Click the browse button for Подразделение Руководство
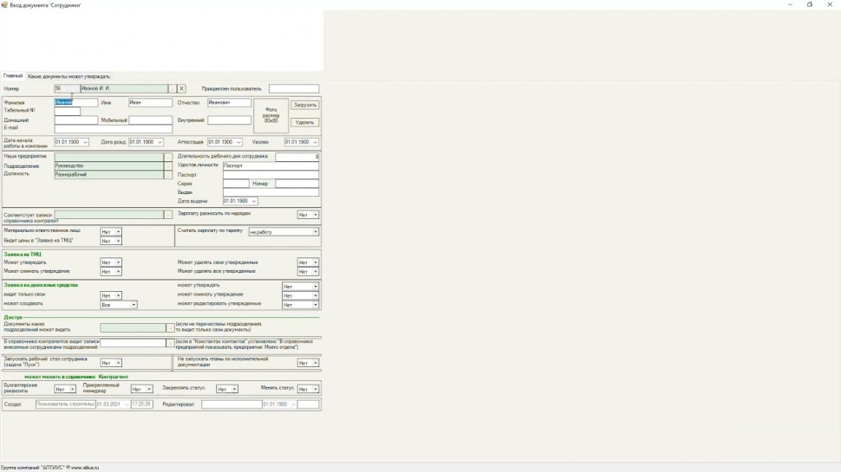 point(168,165)
